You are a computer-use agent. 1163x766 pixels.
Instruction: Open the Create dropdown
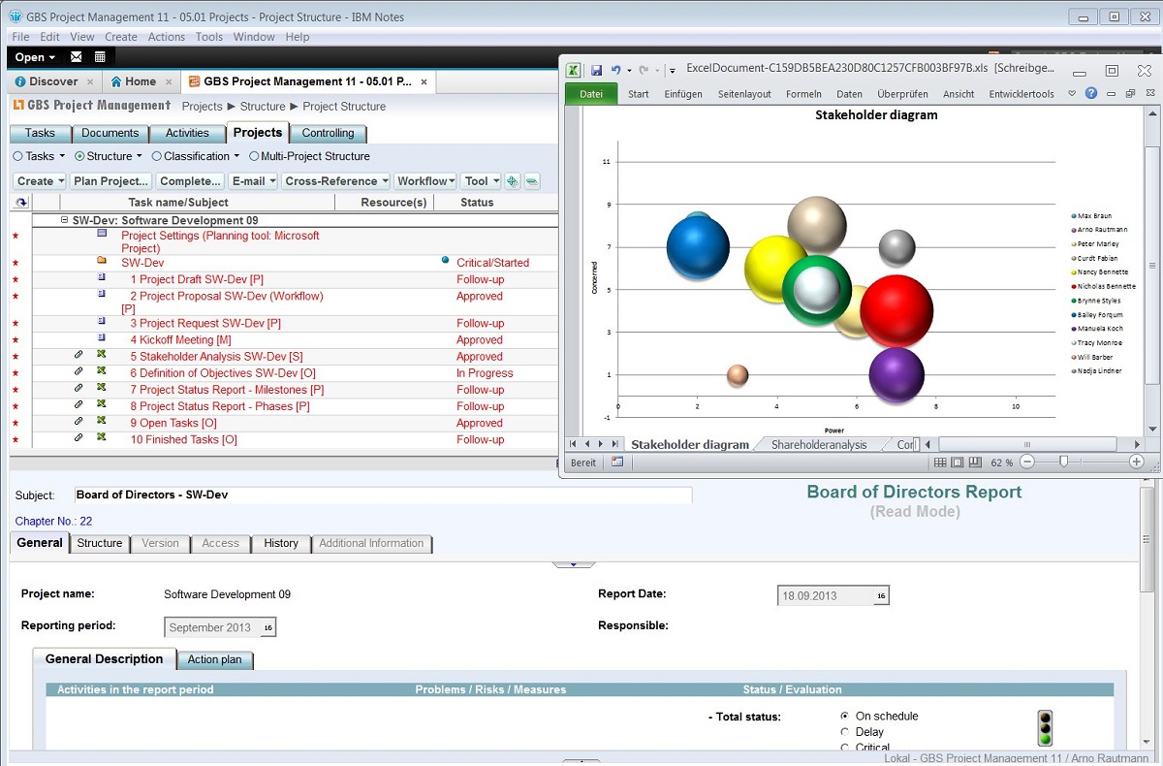41,181
